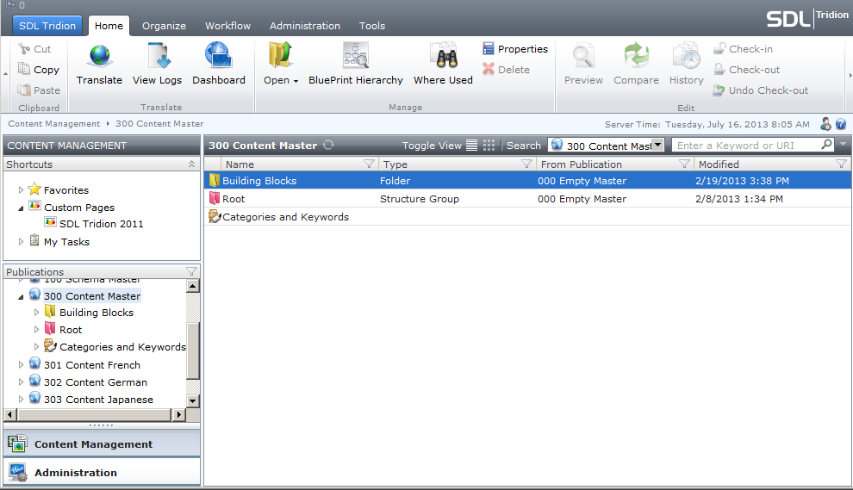Switch Toggle View to thumbnail grid
Screen dimensions: 853x490
click(489, 146)
